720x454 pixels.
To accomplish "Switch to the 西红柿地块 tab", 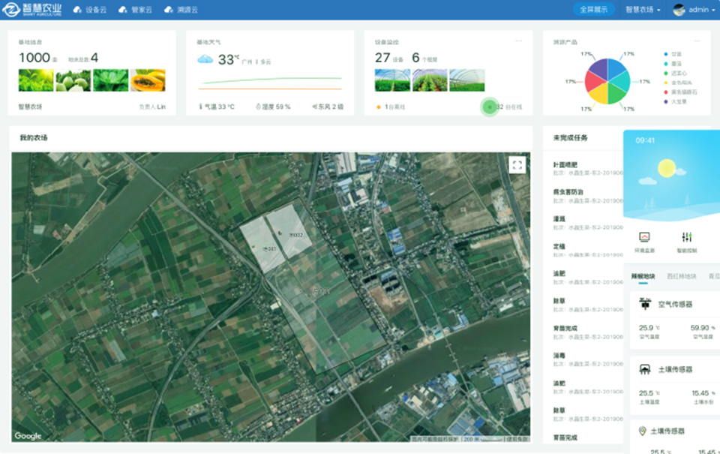I will 681,276.
